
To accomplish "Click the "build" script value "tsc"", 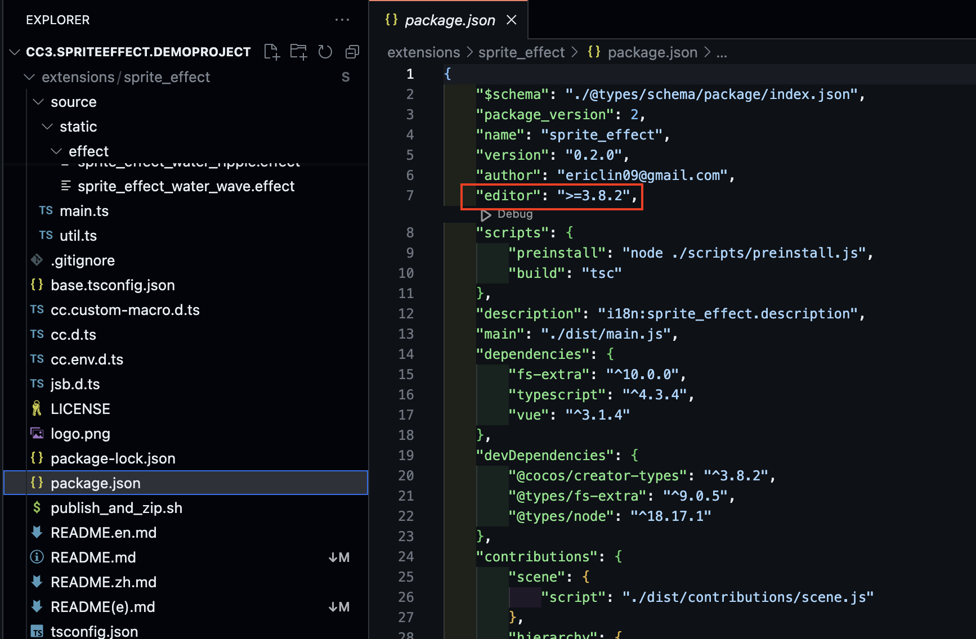I will point(602,273).
